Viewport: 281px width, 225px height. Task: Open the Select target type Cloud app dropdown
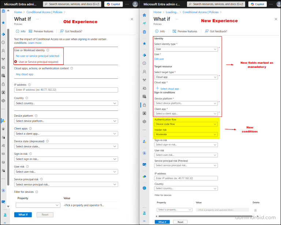pos(186,77)
